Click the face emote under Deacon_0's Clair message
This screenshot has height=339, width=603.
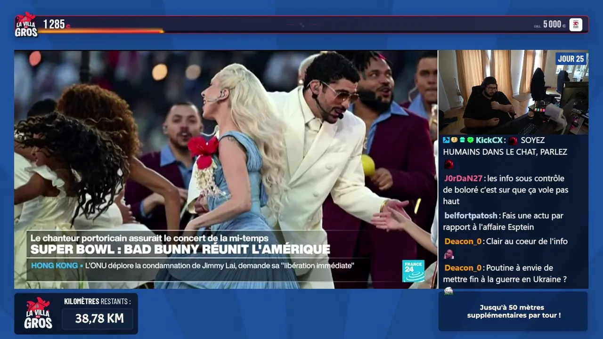pos(449,254)
